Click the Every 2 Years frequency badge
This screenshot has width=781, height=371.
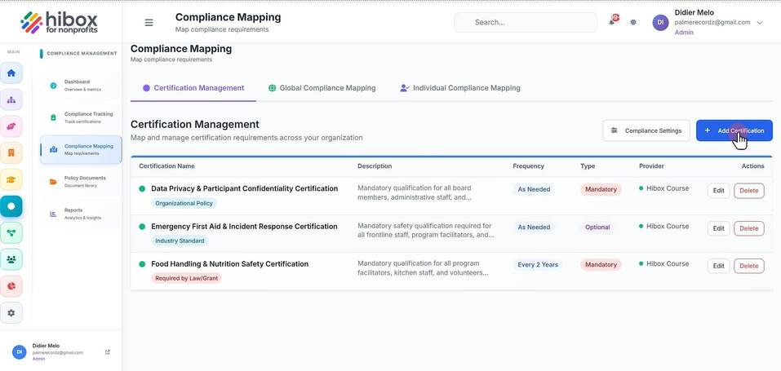[x=538, y=264]
